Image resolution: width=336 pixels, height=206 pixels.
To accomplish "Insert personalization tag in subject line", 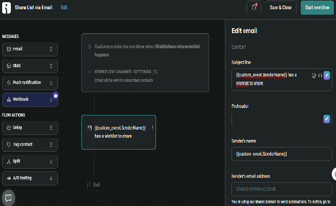I will [x=320, y=75].
